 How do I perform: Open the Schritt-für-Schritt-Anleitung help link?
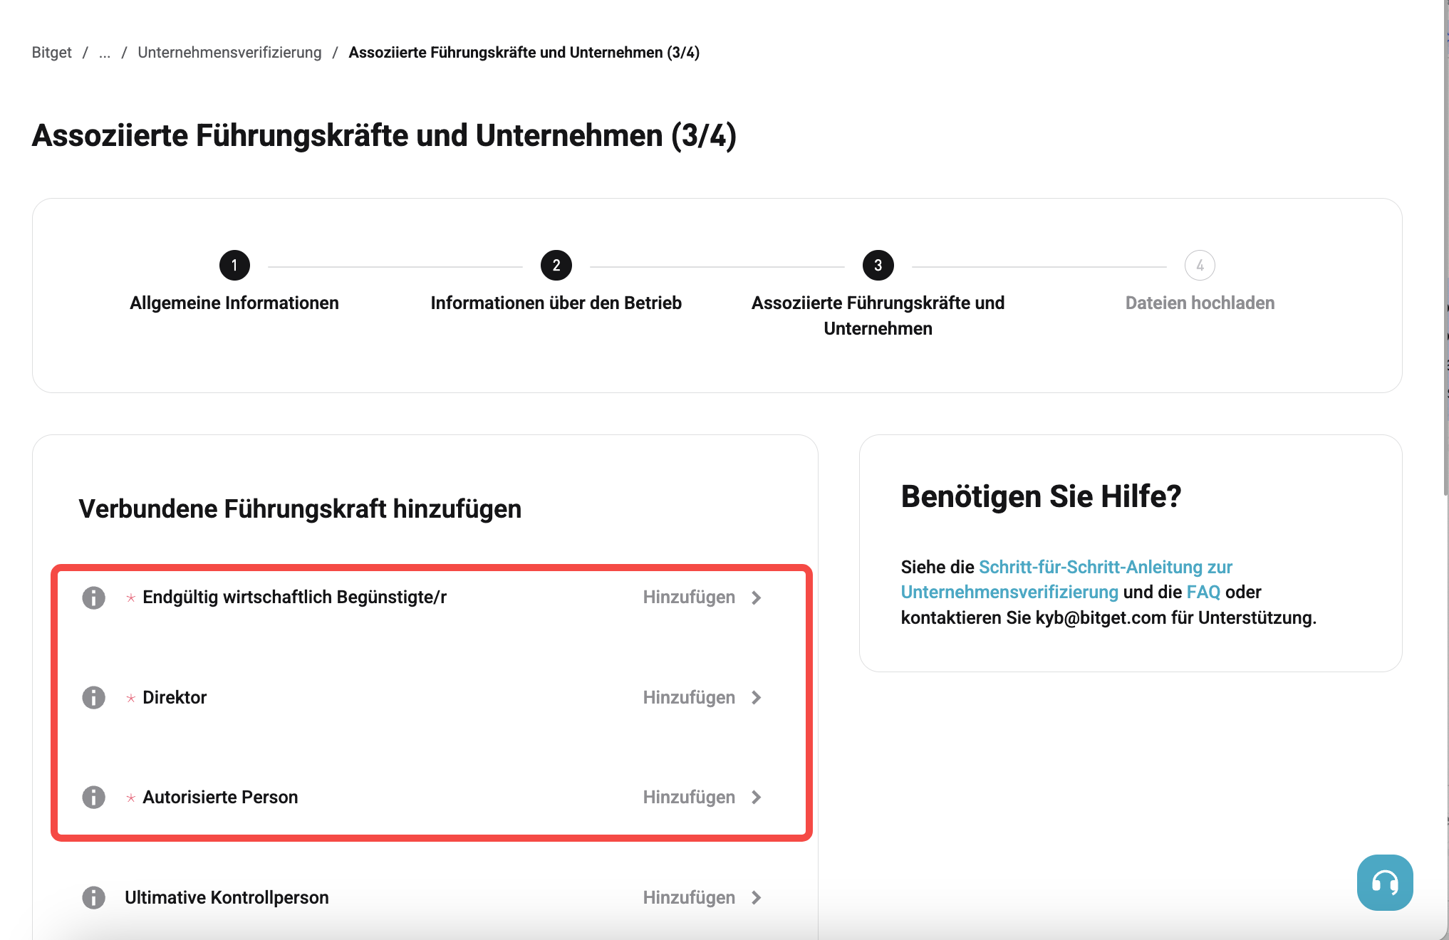pyautogui.click(x=1066, y=580)
